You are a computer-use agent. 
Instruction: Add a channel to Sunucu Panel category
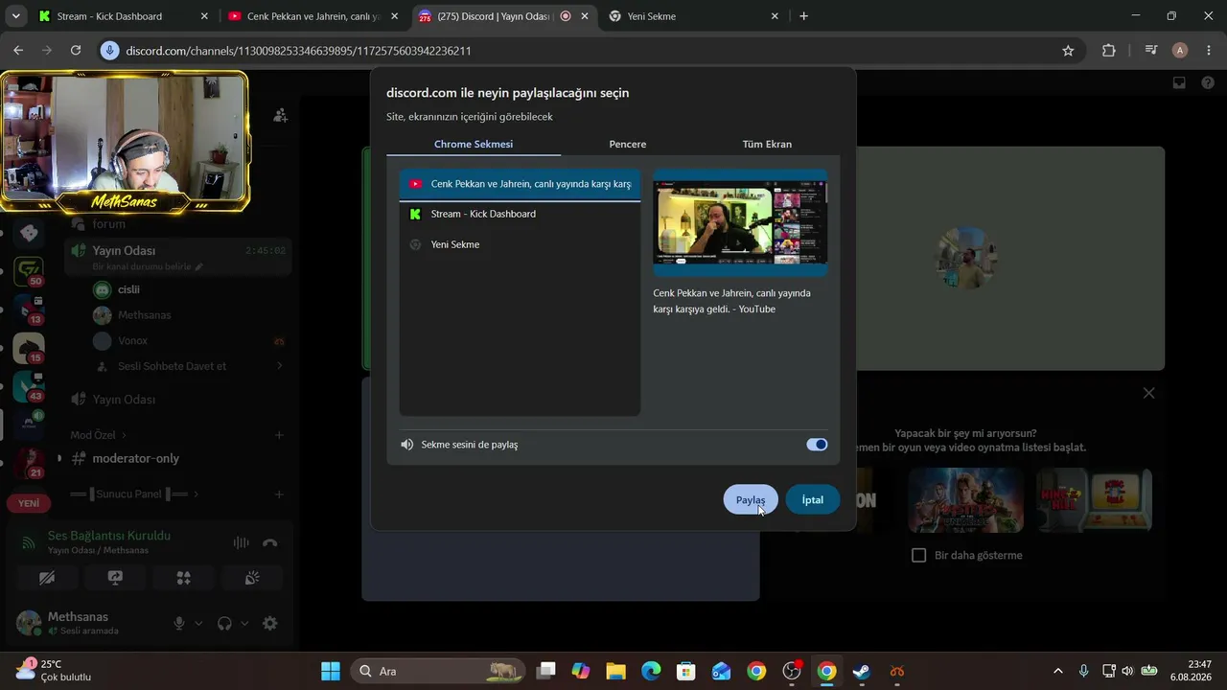point(279,494)
